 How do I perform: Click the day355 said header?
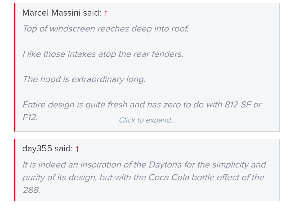tap(47, 149)
